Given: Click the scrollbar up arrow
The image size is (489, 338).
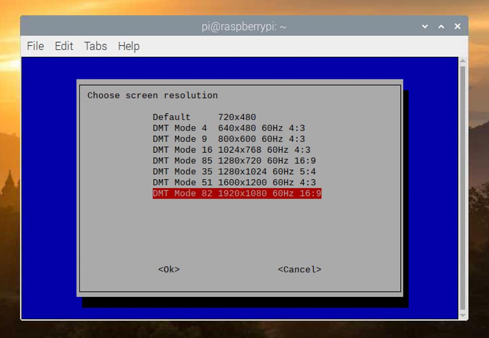Looking at the screenshot, I should click(462, 61).
